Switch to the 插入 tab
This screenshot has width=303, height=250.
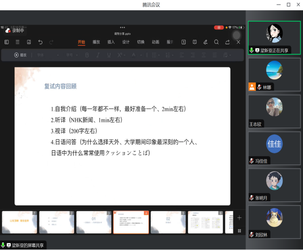(x=111, y=42)
